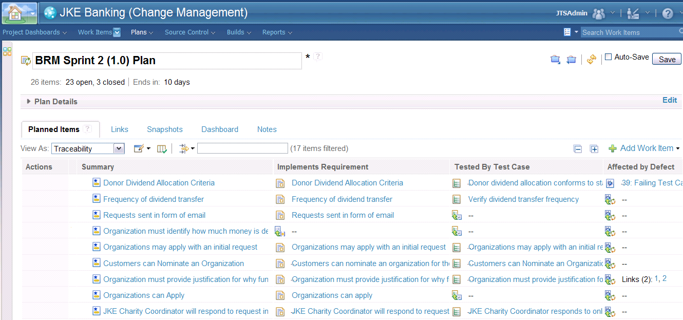Click story icon for Donor Dividend Allocation Criteria
The width and height of the screenshot is (683, 320).
click(96, 182)
